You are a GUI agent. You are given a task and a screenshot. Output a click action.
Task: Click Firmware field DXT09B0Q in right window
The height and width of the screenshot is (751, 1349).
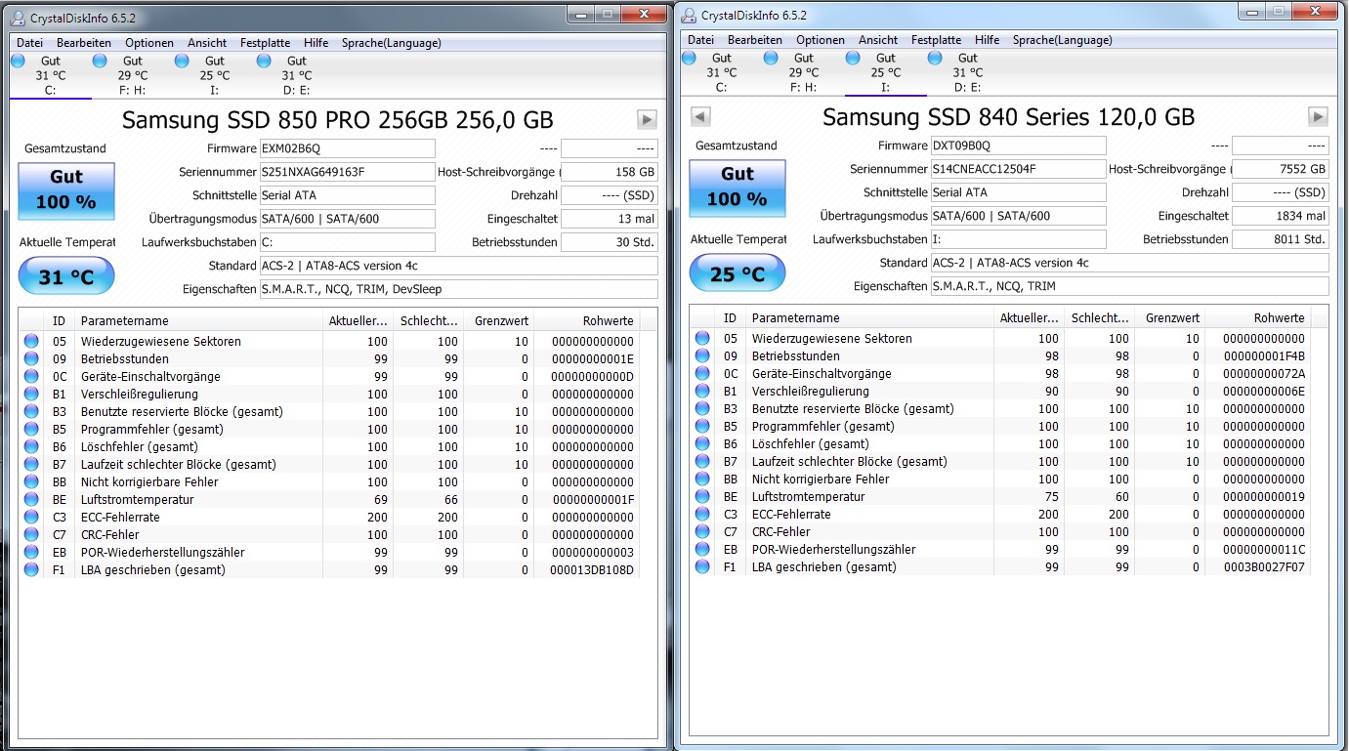tap(1018, 146)
